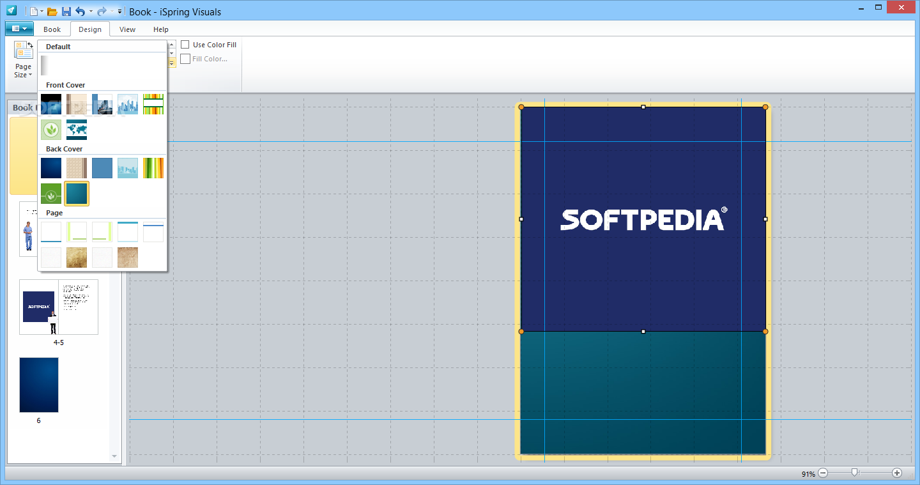Click the teal back cover area on canvas
Image resolution: width=920 pixels, height=485 pixels.
point(643,392)
